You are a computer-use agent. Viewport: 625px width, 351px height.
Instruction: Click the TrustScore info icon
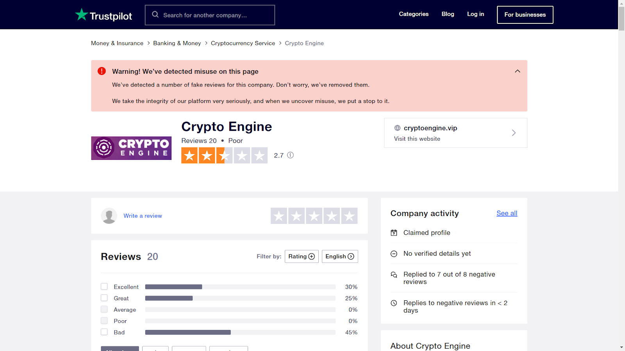tap(290, 155)
